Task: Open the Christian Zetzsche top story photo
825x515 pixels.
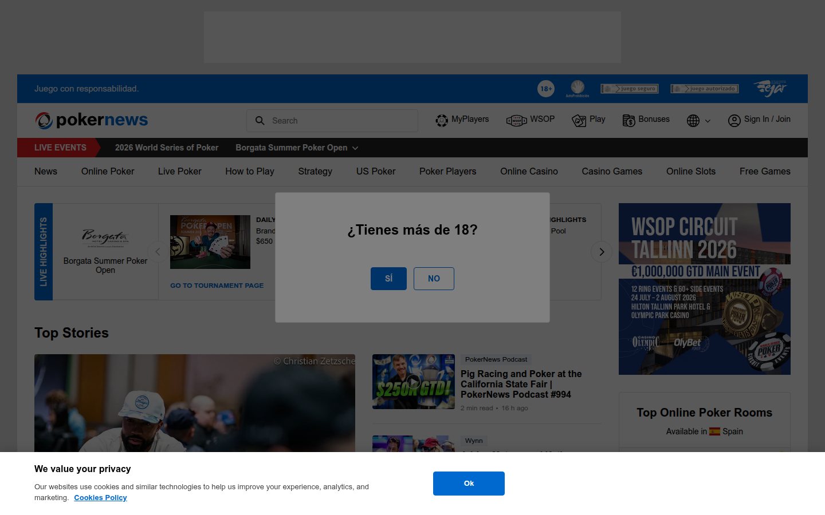Action: click(x=195, y=403)
